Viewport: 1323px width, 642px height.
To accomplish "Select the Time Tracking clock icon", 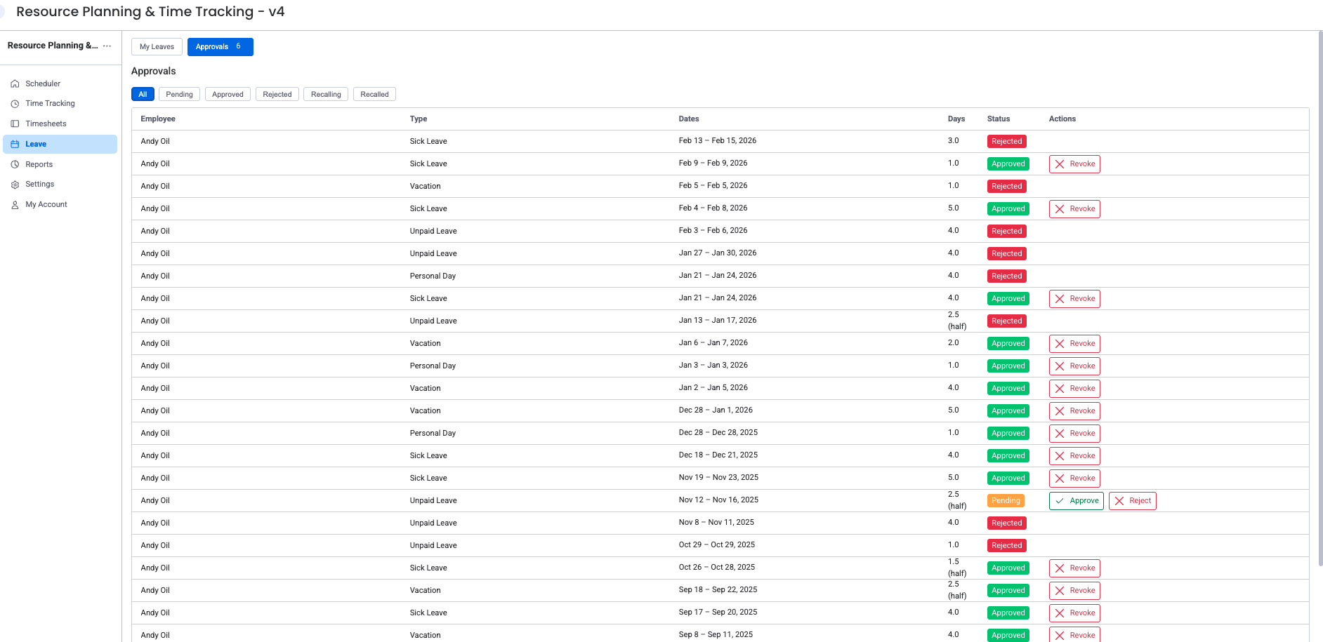I will (15, 103).
